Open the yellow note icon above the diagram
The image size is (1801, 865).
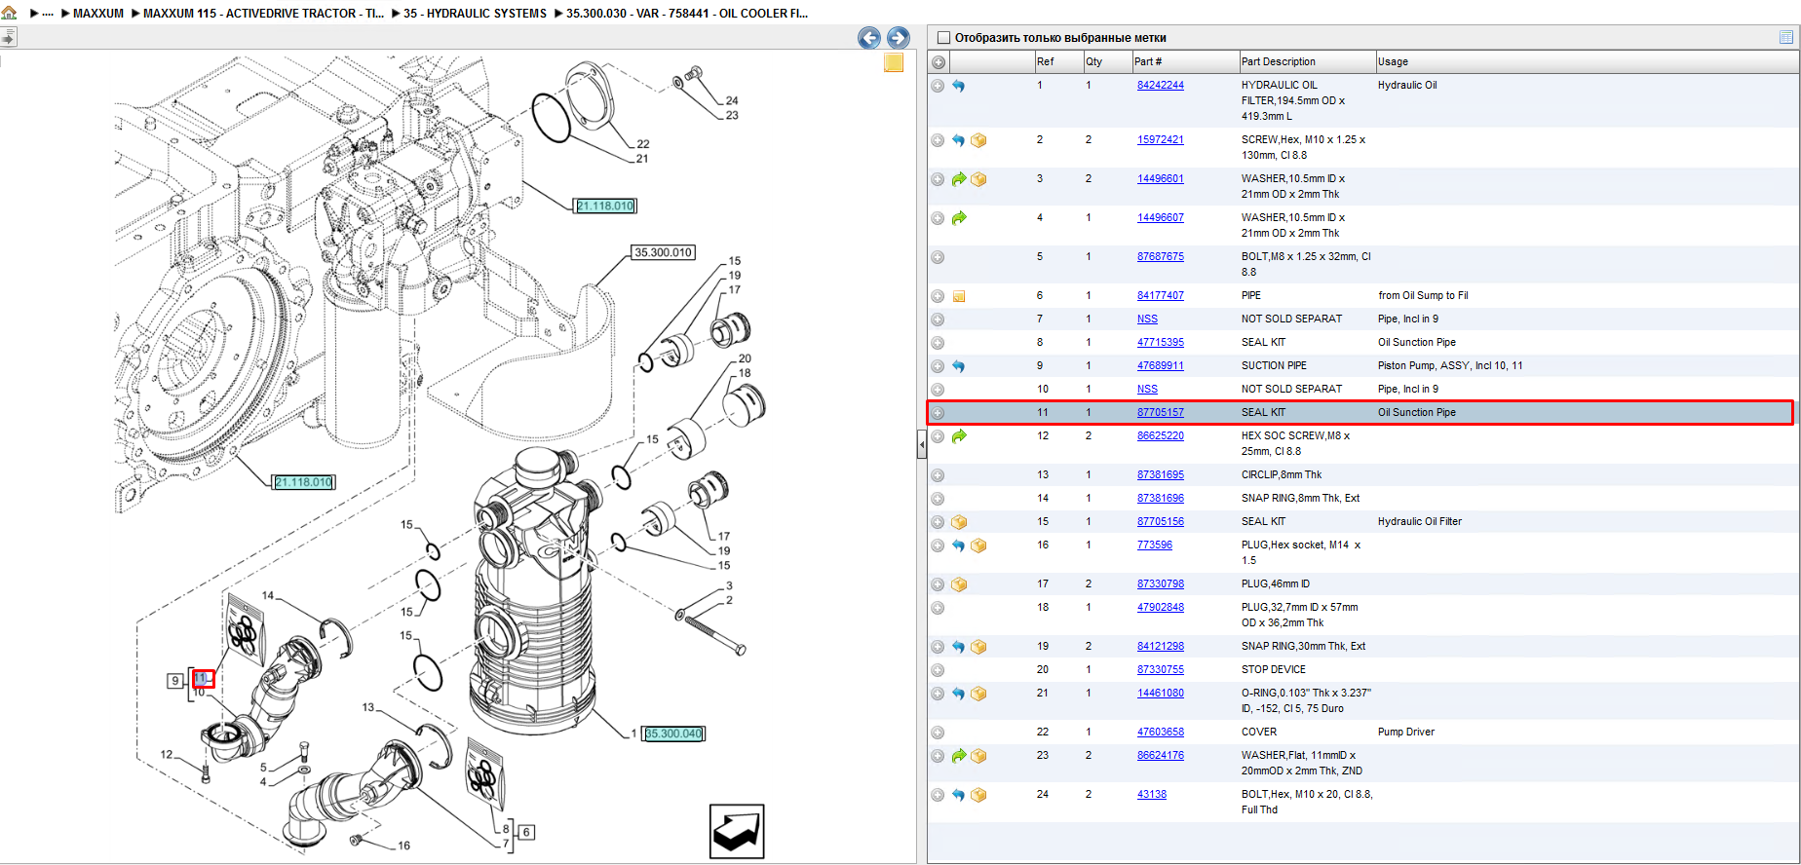point(894,62)
